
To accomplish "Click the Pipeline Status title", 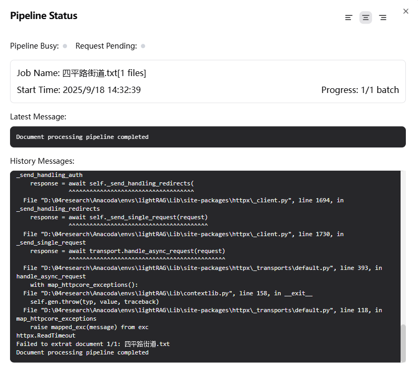I will (44, 16).
